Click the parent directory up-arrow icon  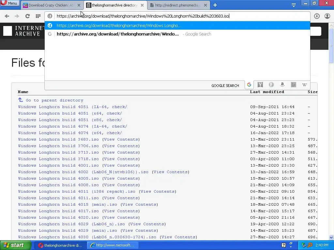click(21, 100)
